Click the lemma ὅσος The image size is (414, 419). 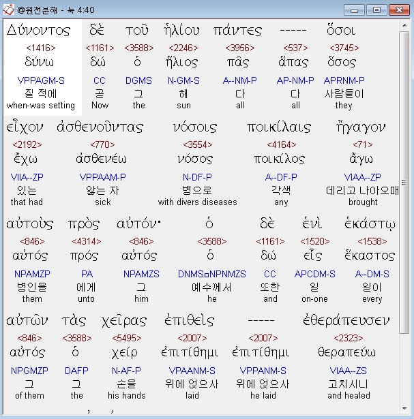[342, 62]
